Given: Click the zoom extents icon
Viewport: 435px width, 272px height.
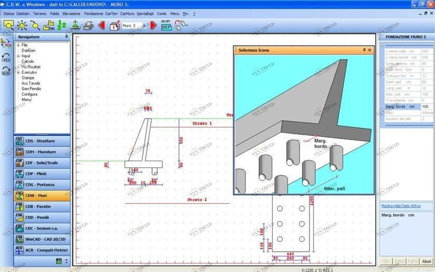Looking at the screenshot, I should point(22,25).
